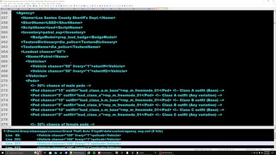Click the Notepad++ taskbar button
Screen dimensions: 276x155
coord(78,153)
